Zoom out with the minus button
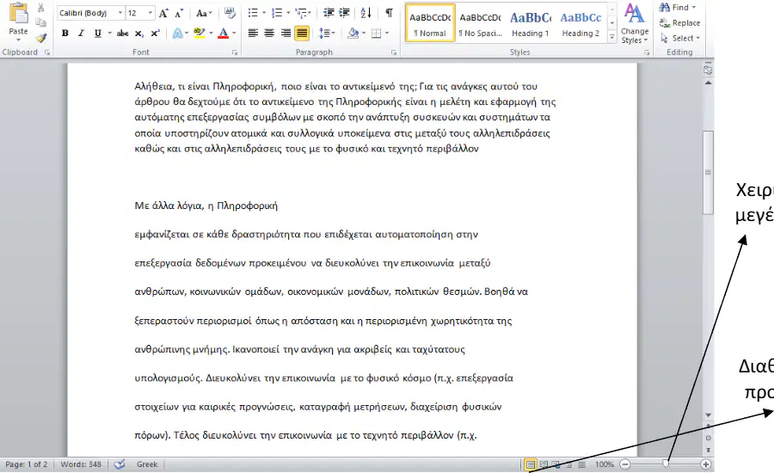774x473 pixels. click(625, 464)
